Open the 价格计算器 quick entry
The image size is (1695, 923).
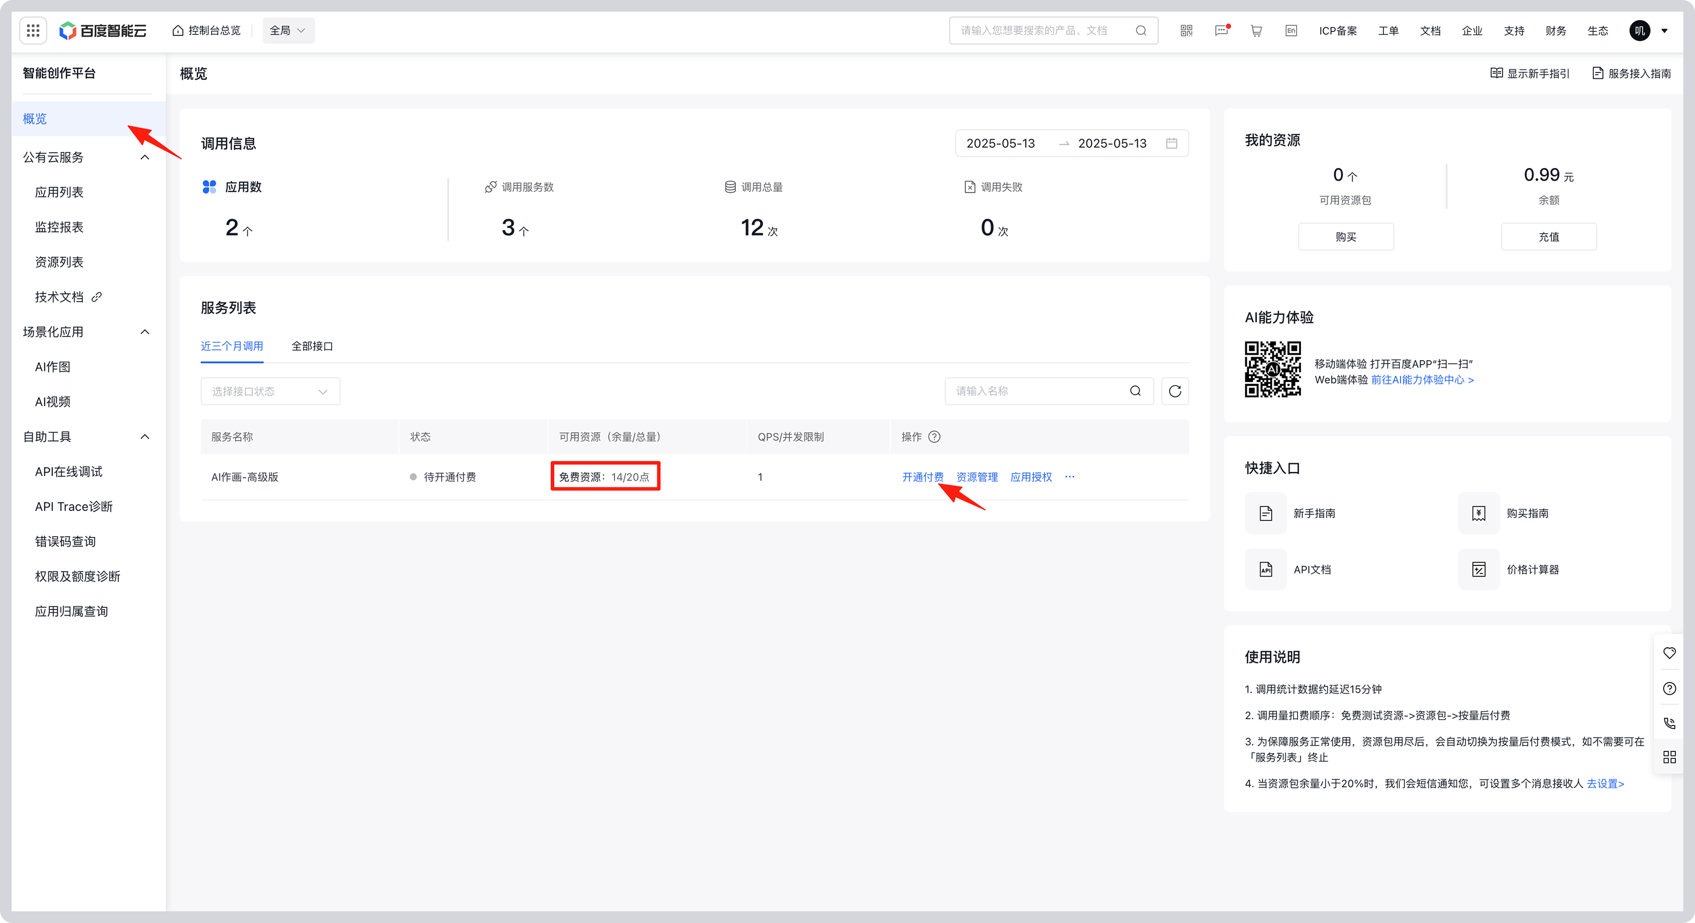point(1532,570)
